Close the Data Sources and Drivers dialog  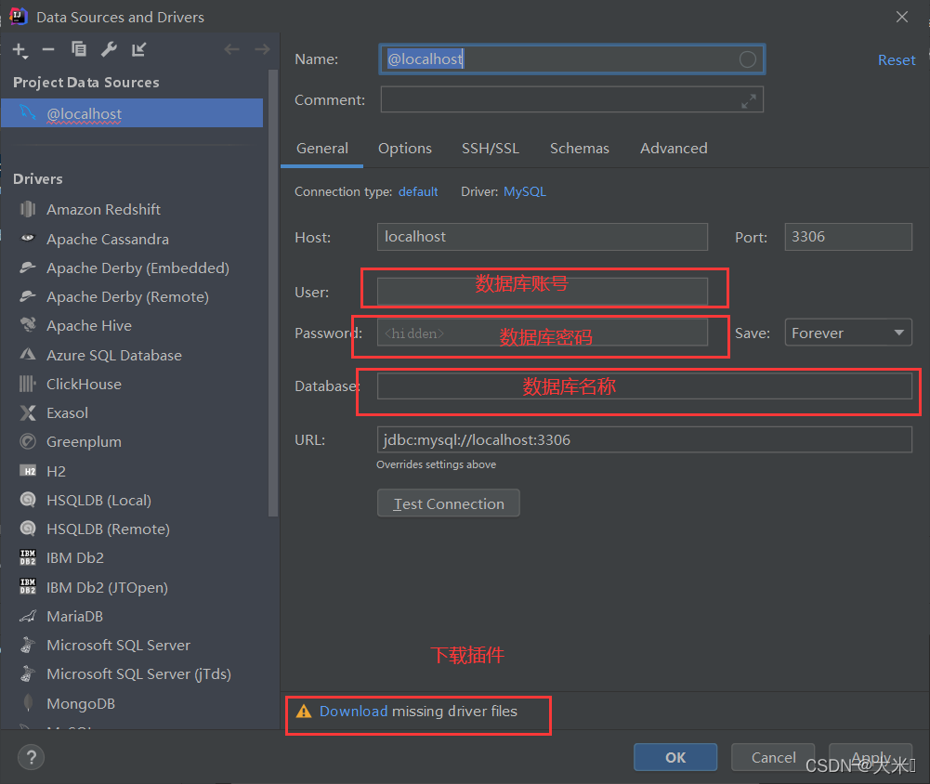click(x=901, y=17)
